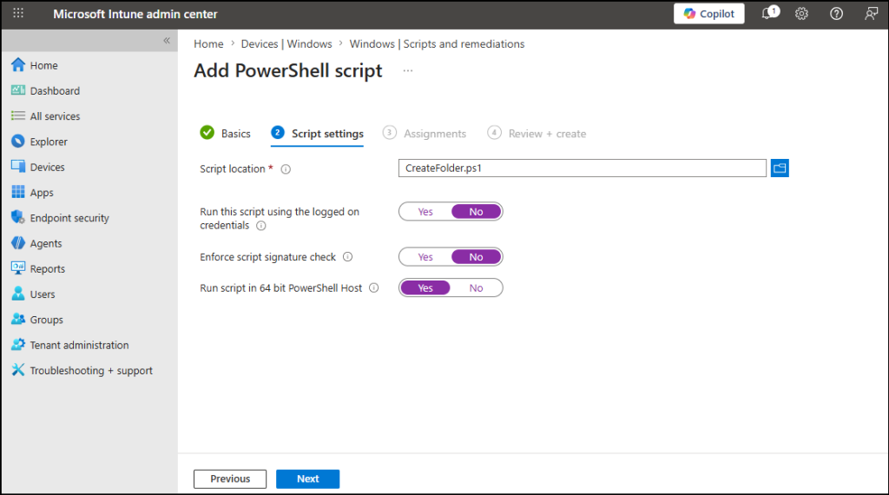This screenshot has width=889, height=495.
Task: Click the Endpoint security shield icon
Action: coord(18,217)
